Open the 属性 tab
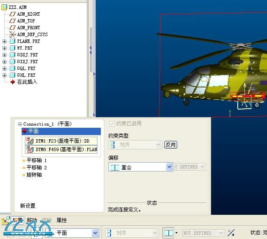The height and width of the screenshot is (239, 267). point(61,220)
